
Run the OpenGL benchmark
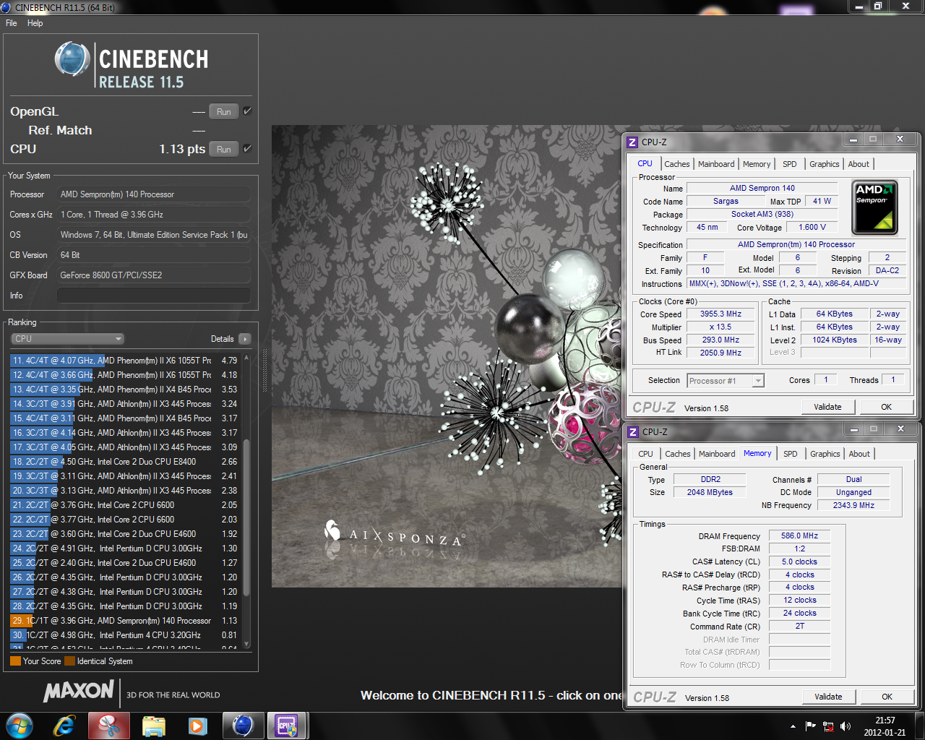click(x=224, y=112)
